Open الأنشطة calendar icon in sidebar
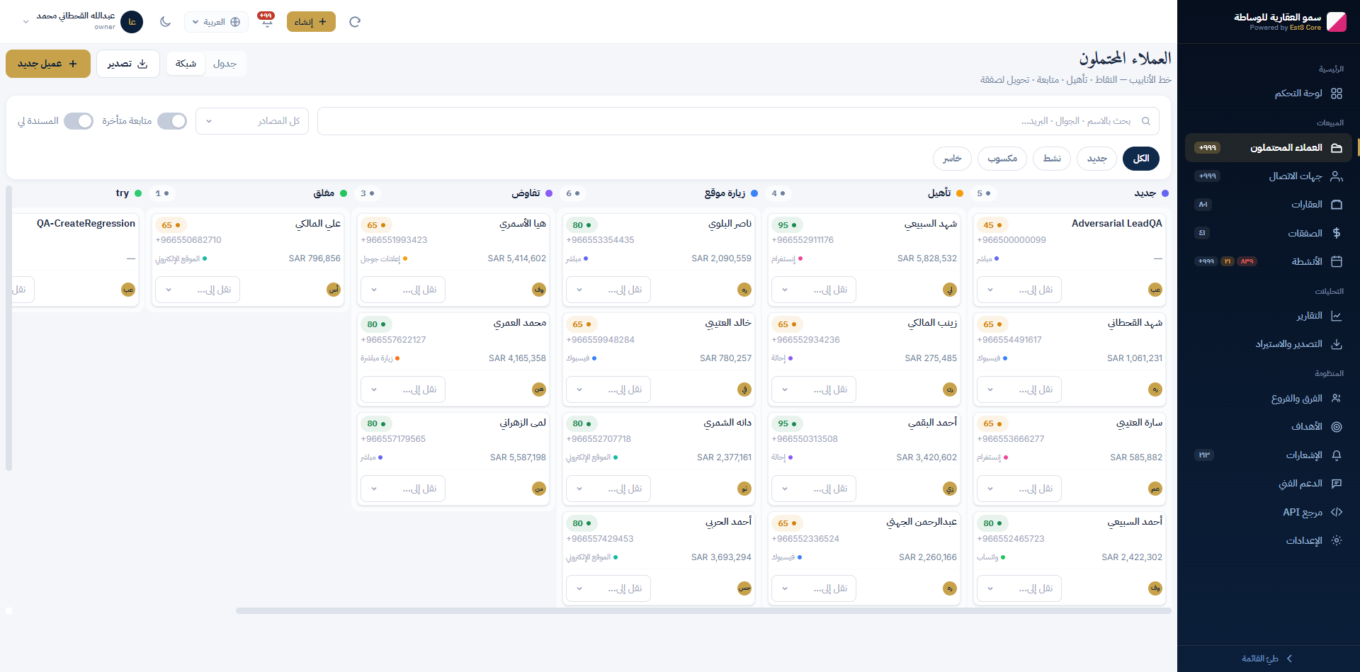This screenshot has width=1360, height=672. coord(1337,261)
